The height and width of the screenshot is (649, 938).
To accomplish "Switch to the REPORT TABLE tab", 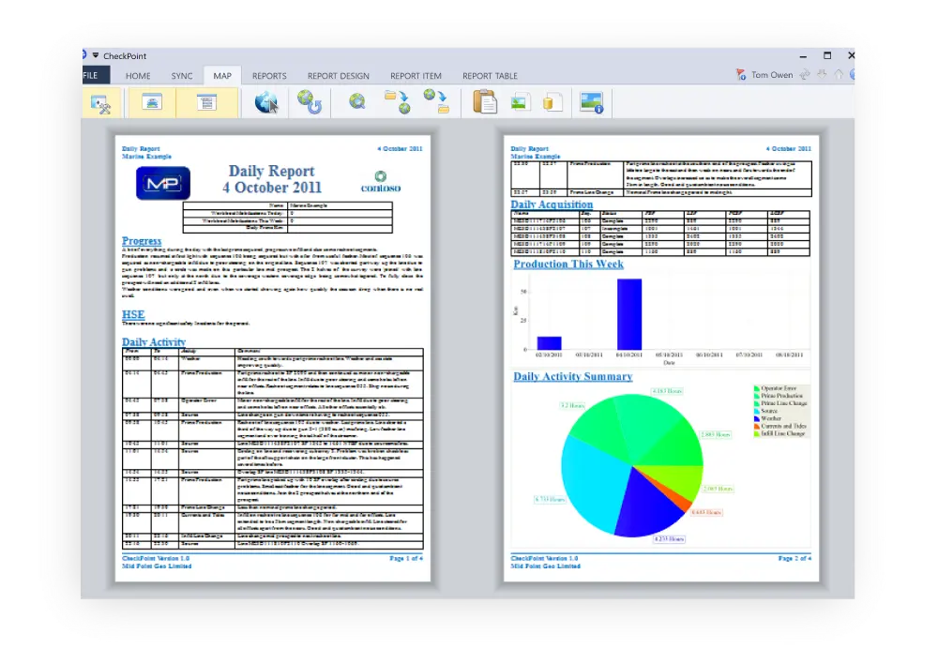I will (490, 76).
